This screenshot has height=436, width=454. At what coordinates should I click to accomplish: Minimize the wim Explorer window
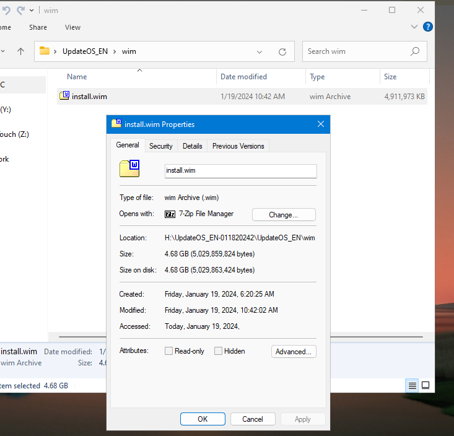click(364, 10)
